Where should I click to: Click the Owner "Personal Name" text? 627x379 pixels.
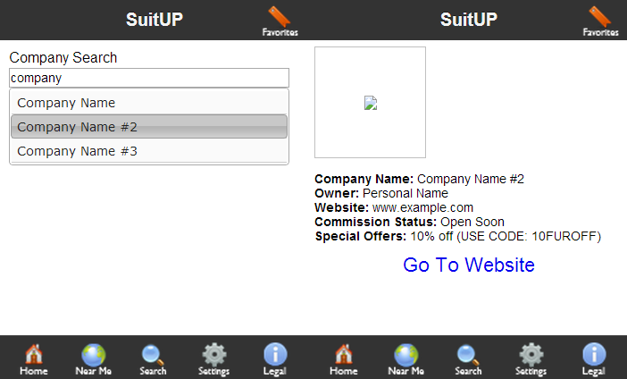[x=405, y=193]
